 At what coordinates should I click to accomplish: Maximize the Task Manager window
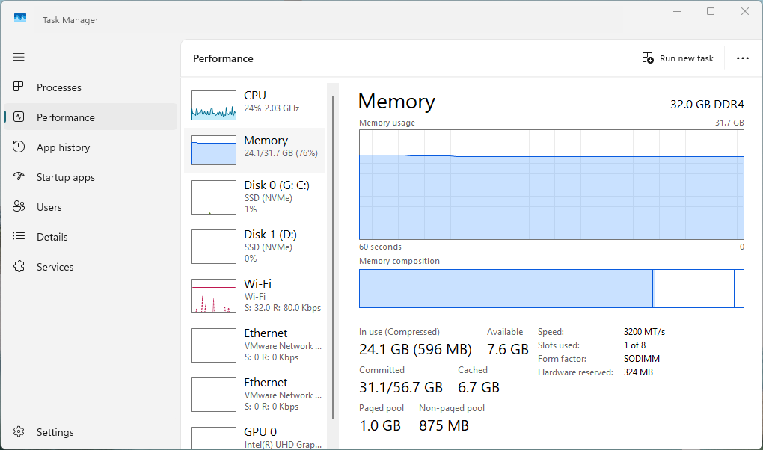pos(711,11)
